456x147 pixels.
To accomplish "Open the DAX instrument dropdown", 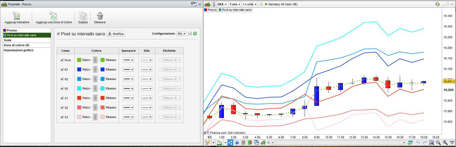I will tap(222, 4).
